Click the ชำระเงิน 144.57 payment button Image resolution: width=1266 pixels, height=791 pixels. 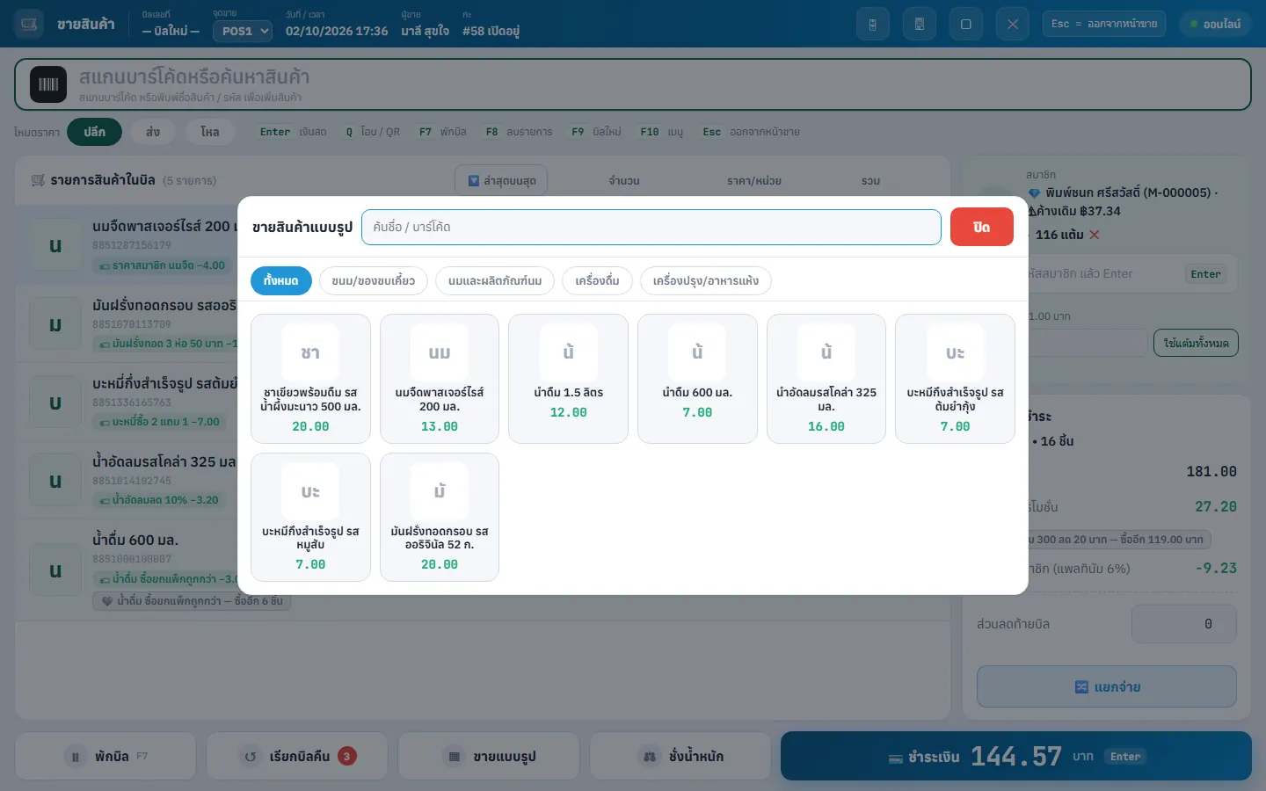point(1016,756)
